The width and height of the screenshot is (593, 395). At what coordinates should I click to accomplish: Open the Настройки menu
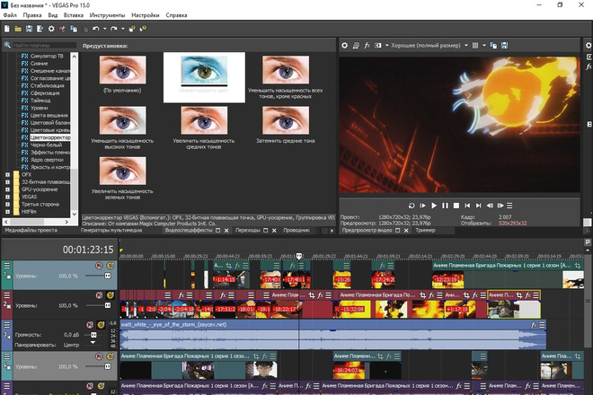pos(146,15)
